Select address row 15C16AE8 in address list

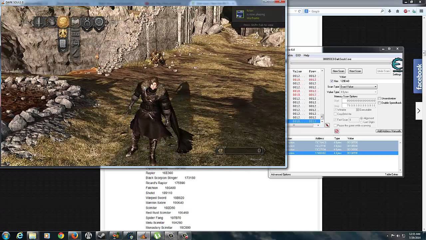(x=342, y=142)
